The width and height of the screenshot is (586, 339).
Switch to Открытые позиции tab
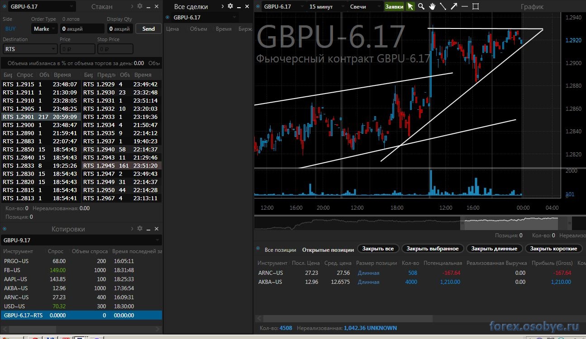tap(328, 249)
